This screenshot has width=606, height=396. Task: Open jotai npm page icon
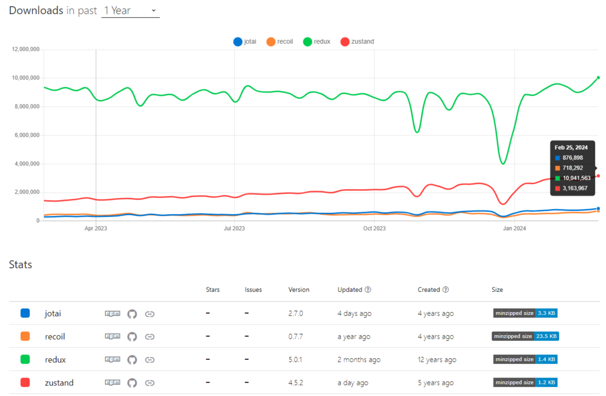113,314
